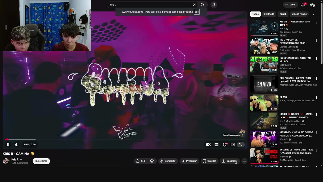Screen dimensions: 323x182
Task: Open the Mi Mix thumbnail
Action: point(264,103)
